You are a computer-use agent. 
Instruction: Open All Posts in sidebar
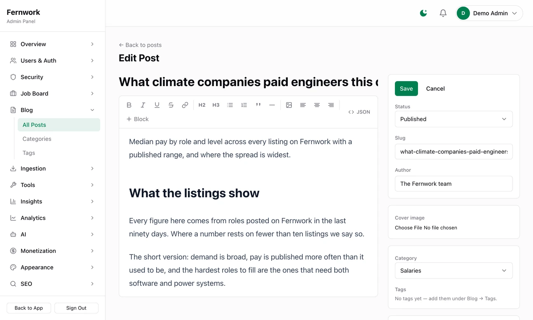(59, 125)
